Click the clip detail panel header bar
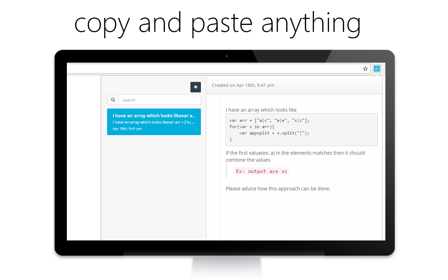Image resolution: width=448 pixels, height=280 pixels. 294,85
